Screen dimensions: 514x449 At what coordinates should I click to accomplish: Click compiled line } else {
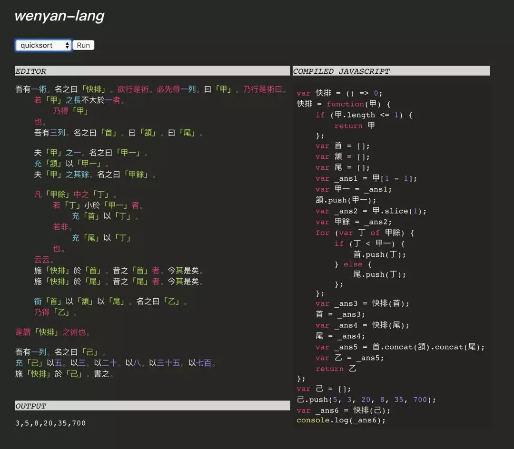353,264
